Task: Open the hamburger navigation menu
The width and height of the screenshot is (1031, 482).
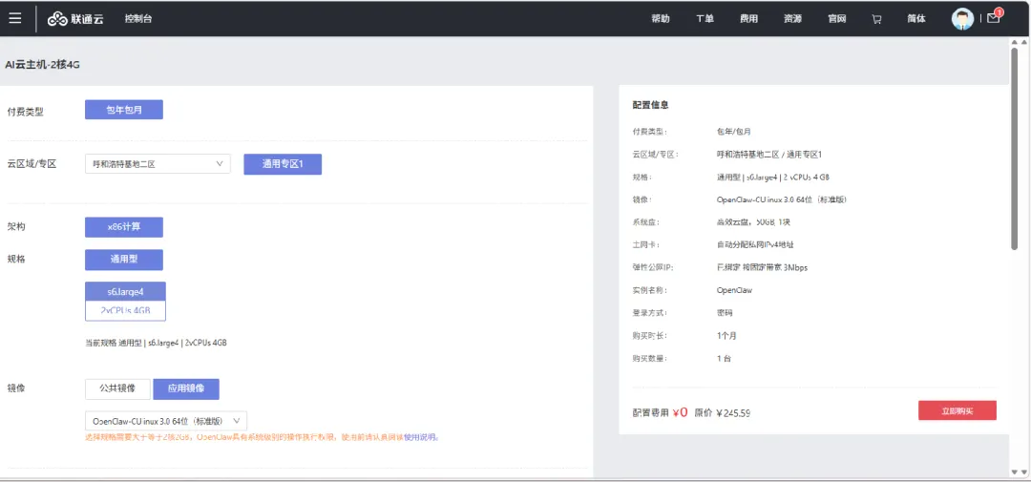Action: (15, 18)
